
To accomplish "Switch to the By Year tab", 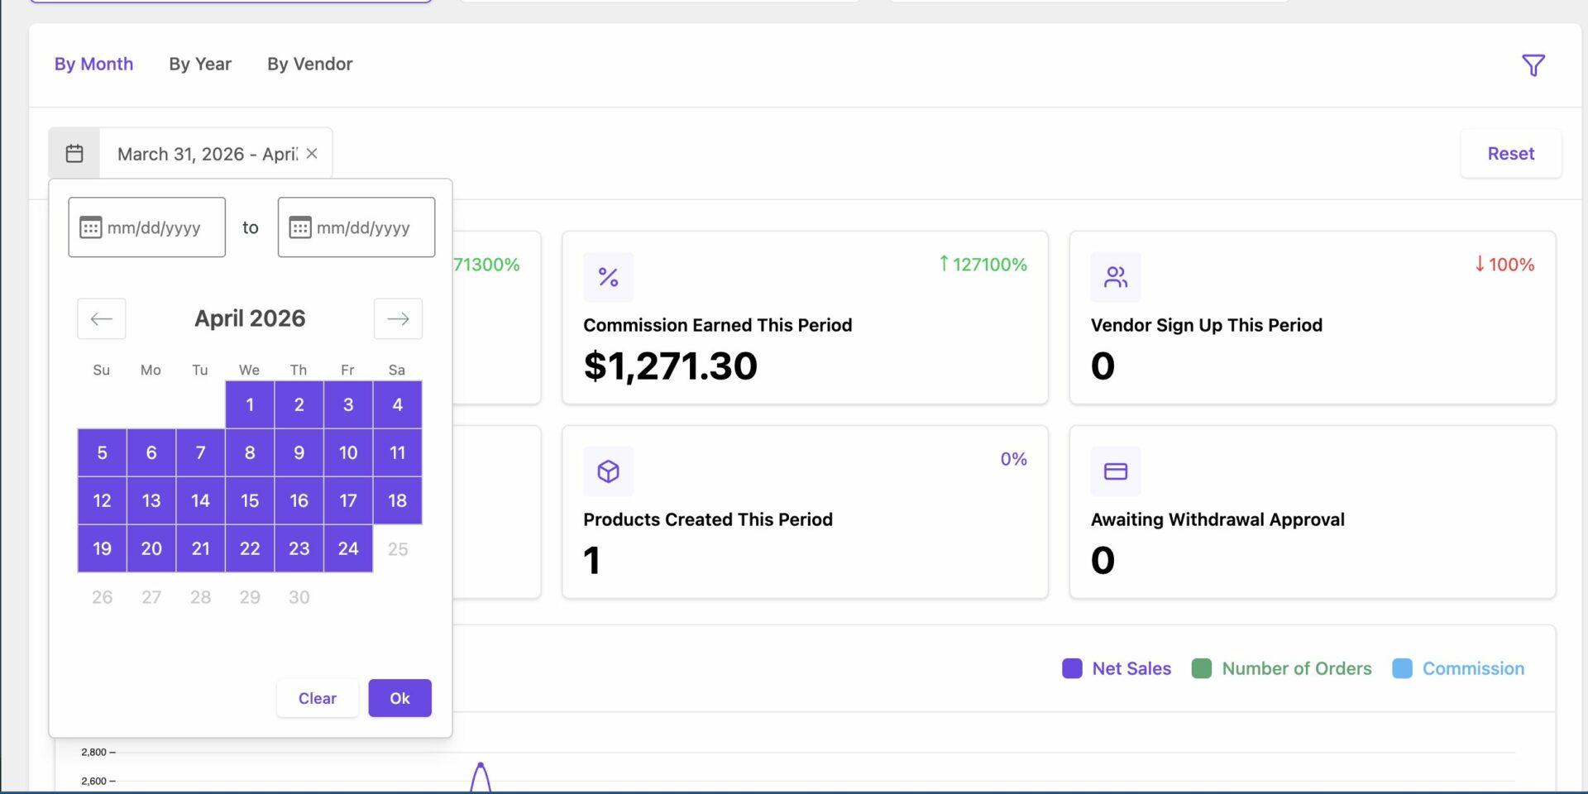I will (200, 64).
